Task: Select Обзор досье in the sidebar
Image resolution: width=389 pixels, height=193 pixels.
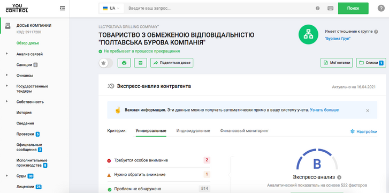Action: point(28,43)
